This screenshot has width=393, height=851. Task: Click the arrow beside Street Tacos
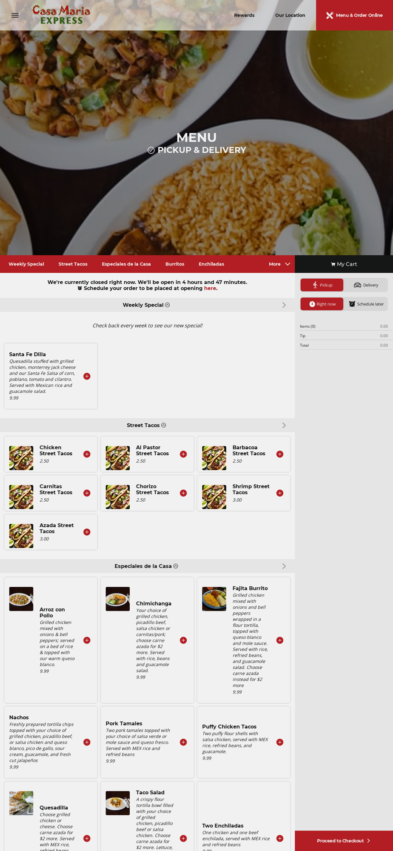click(284, 425)
